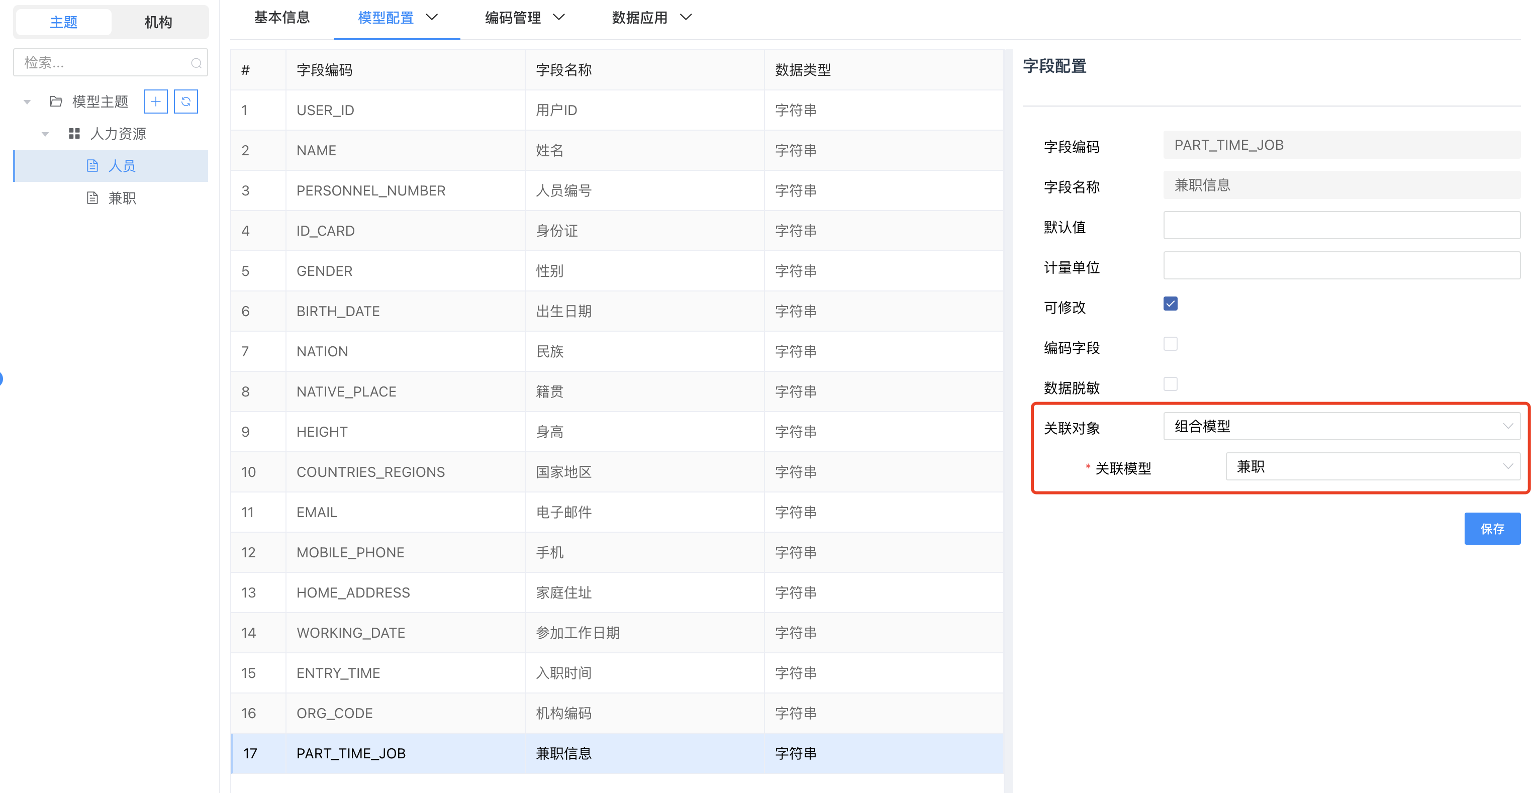Screen dimensions: 1538x793
Task: Expand the 编码管理 menu chevron
Action: [x=559, y=17]
